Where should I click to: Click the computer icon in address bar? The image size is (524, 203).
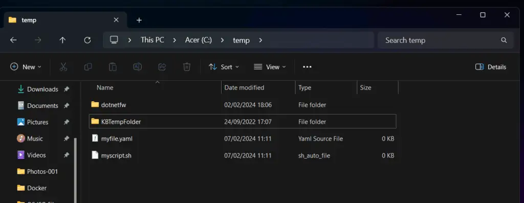tap(114, 40)
